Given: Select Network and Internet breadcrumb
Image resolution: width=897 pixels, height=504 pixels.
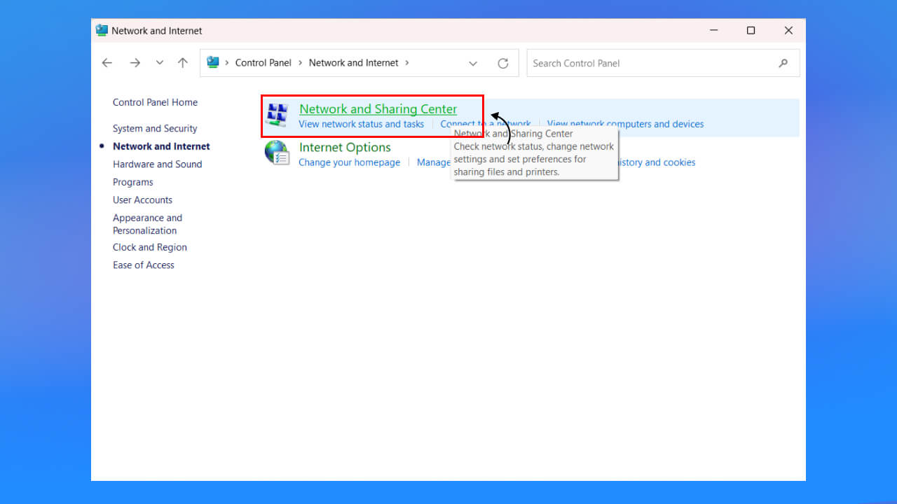Looking at the screenshot, I should (x=353, y=63).
